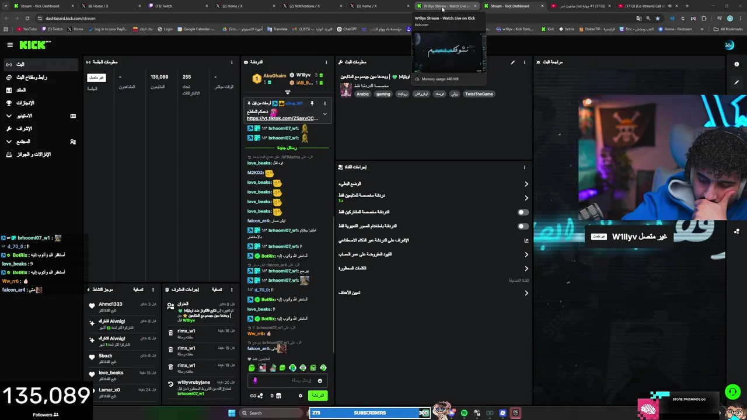
Task: Filter the activity feed
Action: [138, 289]
